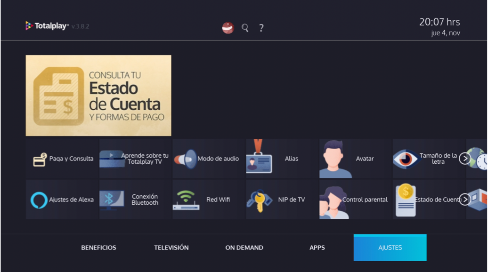
Task: Select the highlighted AJUSTES tab
Action: [390, 248]
